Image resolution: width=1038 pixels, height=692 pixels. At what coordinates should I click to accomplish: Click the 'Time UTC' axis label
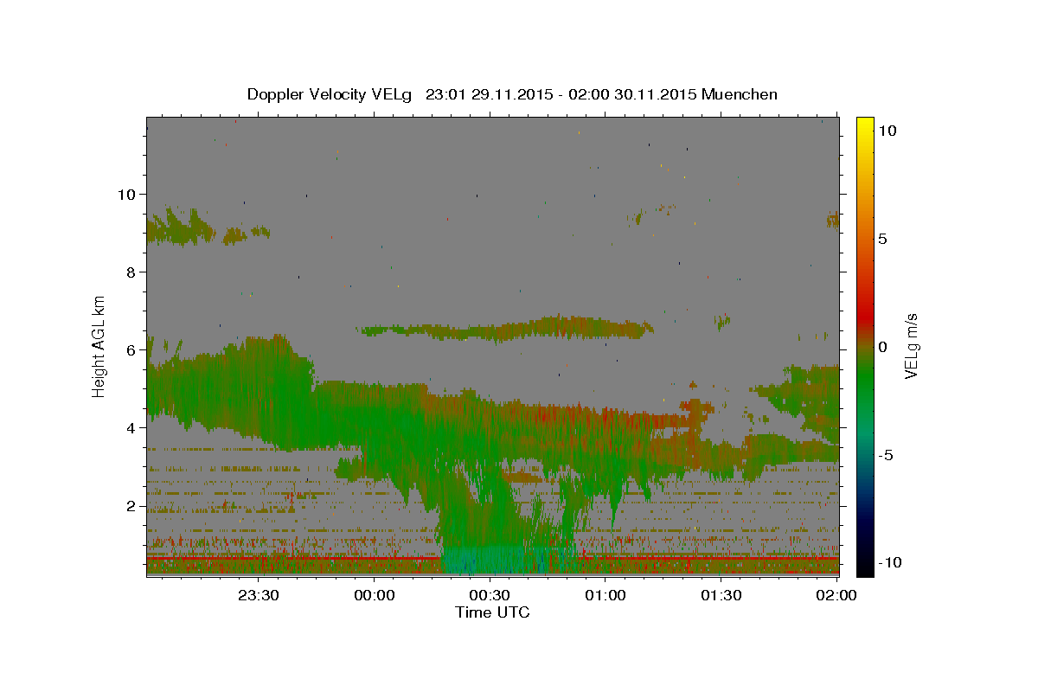492,612
